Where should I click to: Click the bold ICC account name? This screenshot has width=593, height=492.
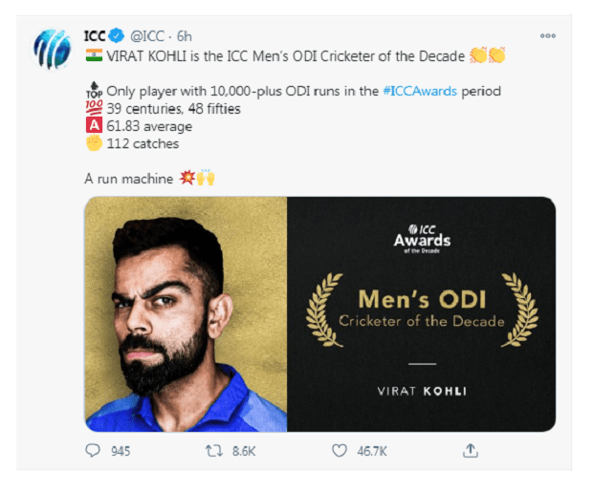coord(95,37)
